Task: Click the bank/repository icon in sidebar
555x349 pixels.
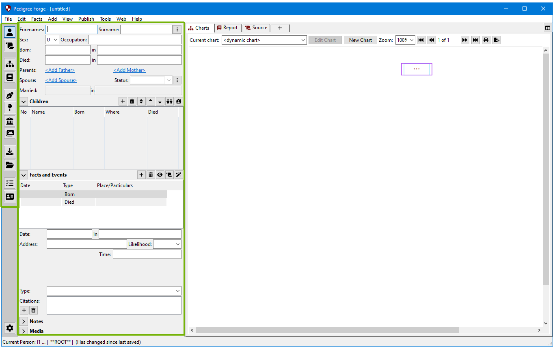Action: coord(10,121)
